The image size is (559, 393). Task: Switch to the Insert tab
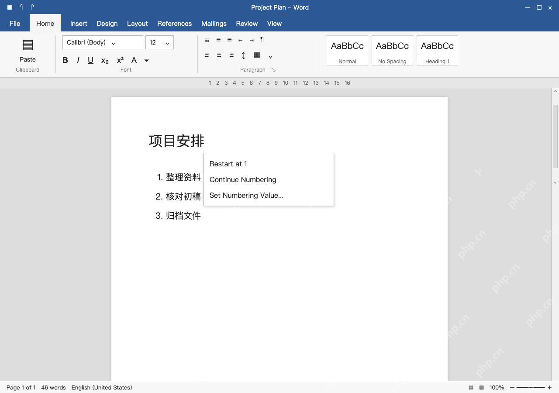click(79, 24)
